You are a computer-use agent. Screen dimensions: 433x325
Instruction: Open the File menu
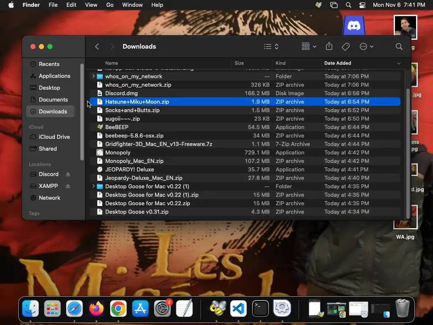(x=53, y=5)
